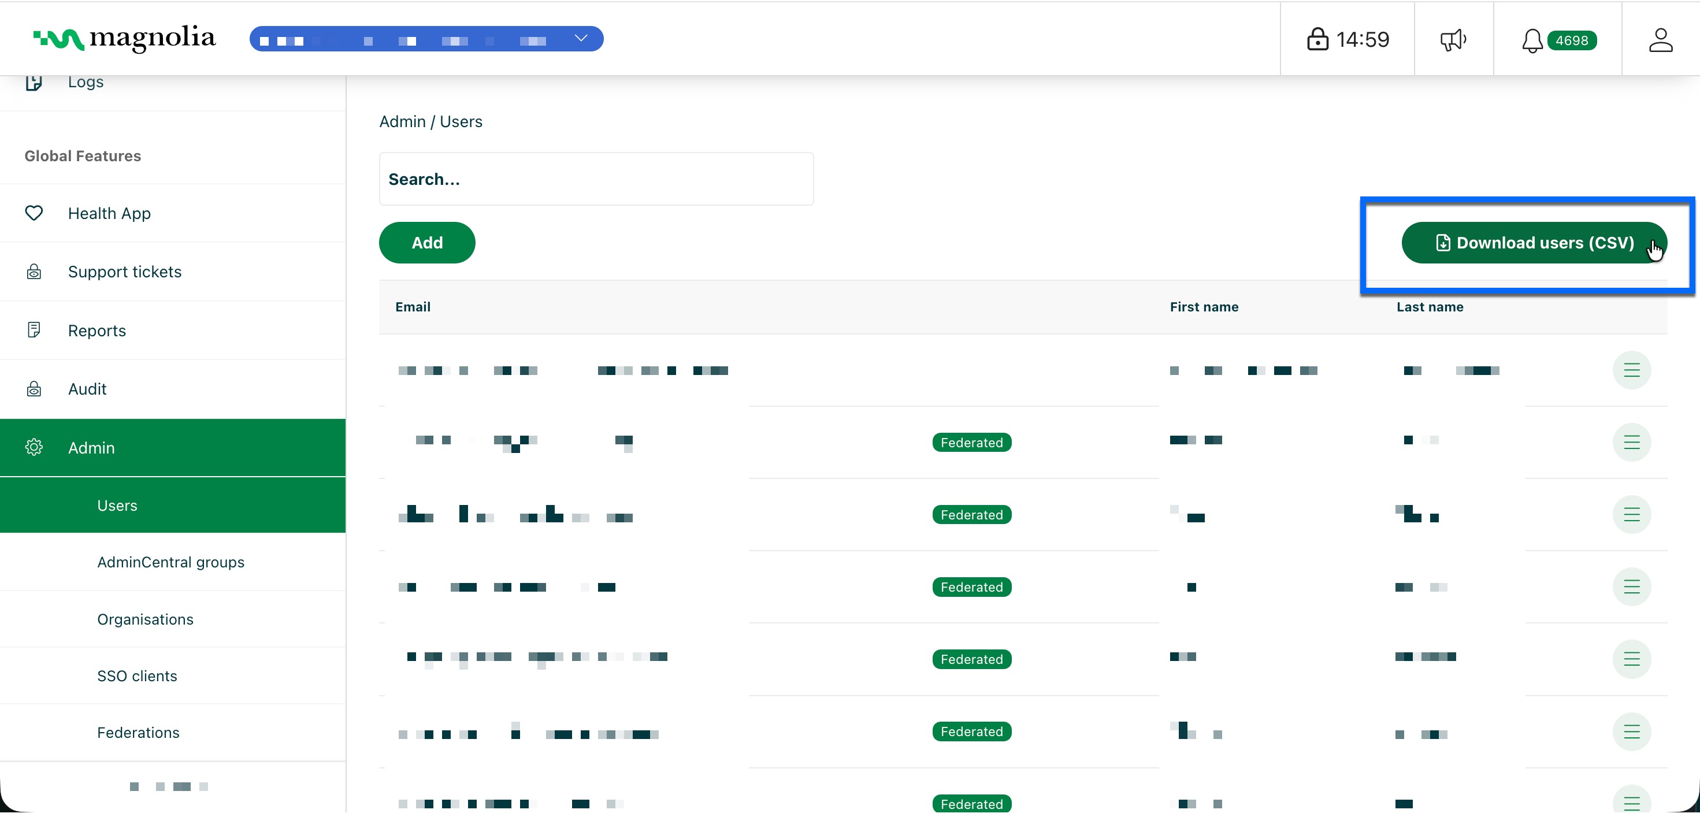Click the Reports document icon
This screenshot has width=1700, height=817.
coord(34,330)
